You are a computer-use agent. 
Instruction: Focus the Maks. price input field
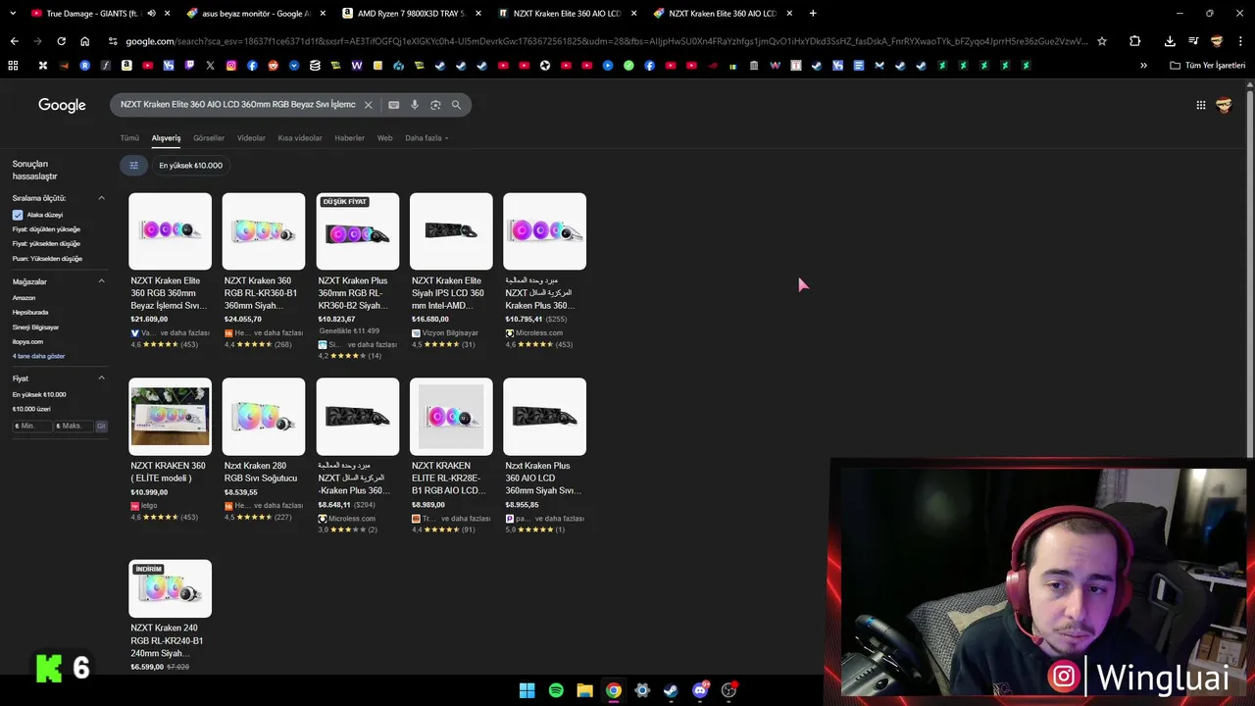click(74, 427)
